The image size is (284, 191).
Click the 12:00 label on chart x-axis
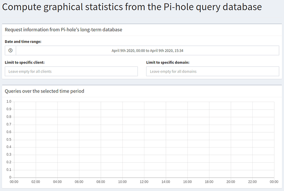[144, 182]
